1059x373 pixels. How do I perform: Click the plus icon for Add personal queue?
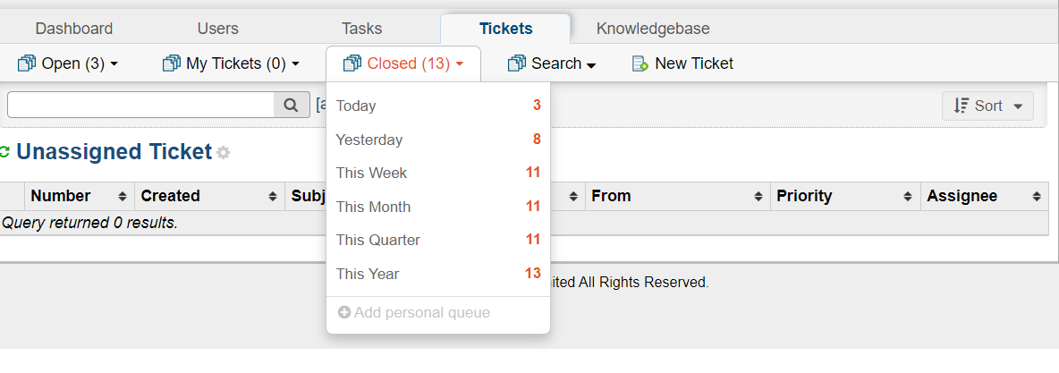pos(343,313)
